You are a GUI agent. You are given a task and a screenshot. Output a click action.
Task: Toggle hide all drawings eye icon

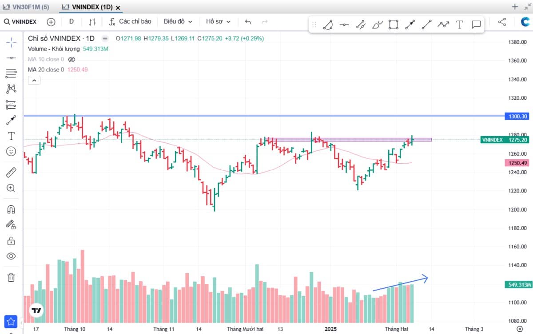11,256
